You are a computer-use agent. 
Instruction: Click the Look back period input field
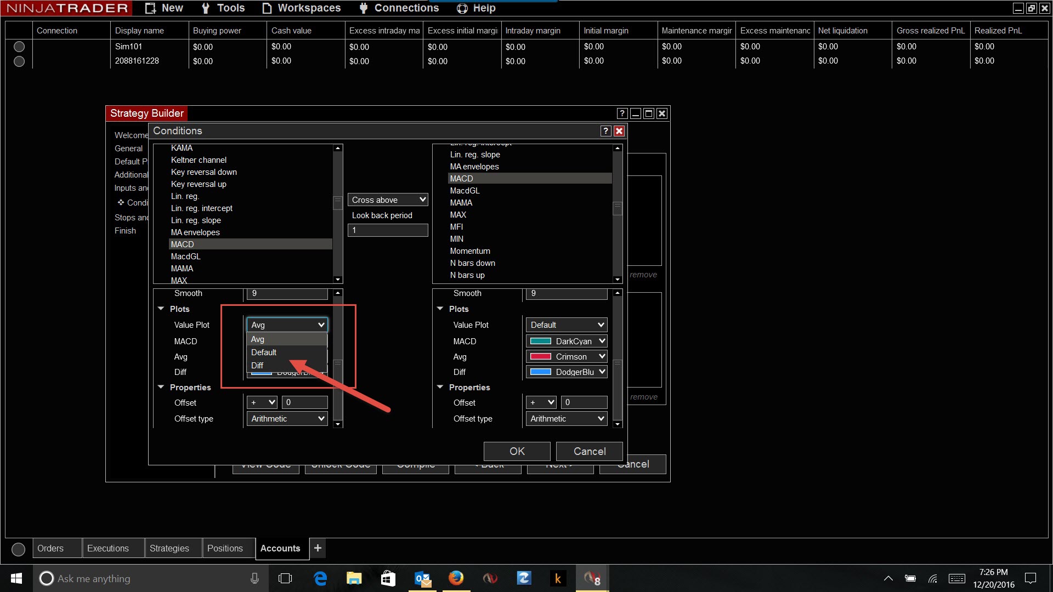point(388,230)
